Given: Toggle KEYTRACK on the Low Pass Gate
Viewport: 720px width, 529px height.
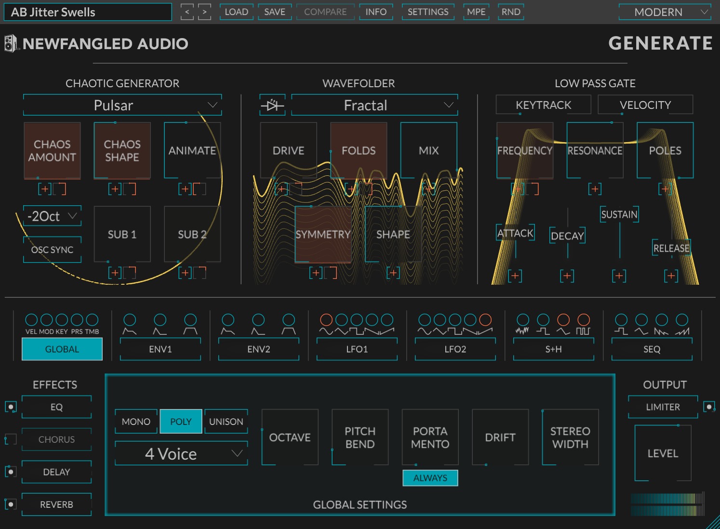Looking at the screenshot, I should [544, 105].
